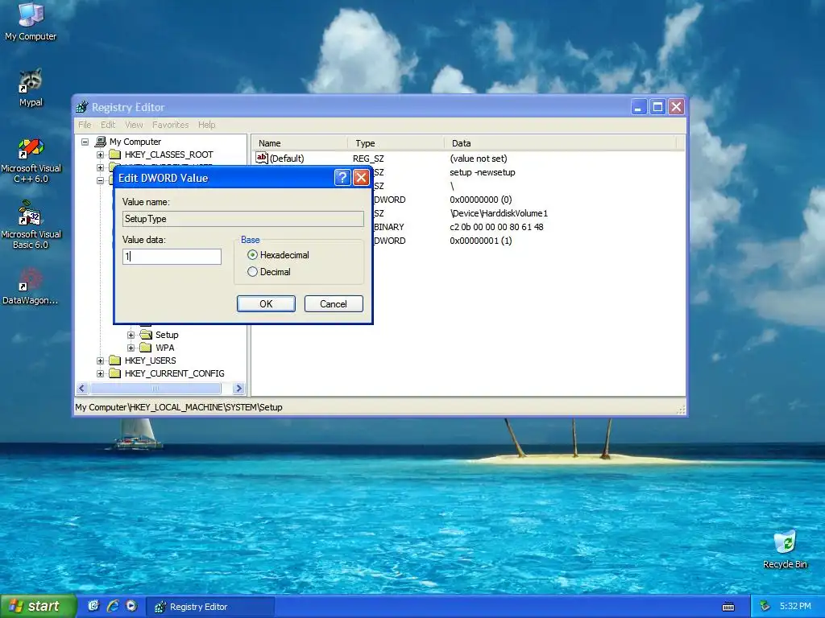Click the Value name field showing SetupType

pyautogui.click(x=243, y=219)
